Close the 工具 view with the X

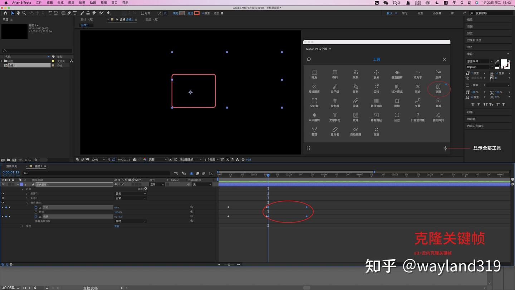pos(445,59)
